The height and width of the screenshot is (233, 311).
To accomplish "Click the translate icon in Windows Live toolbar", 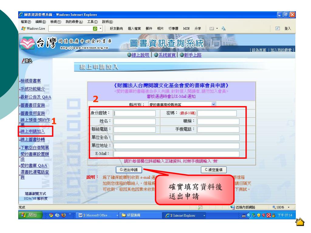I will click(x=224, y=29).
